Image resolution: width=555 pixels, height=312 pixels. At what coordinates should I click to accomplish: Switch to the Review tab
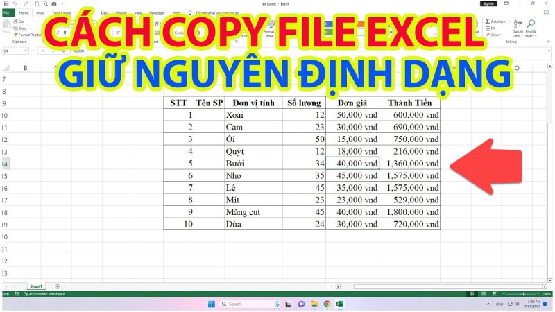pyautogui.click(x=121, y=12)
